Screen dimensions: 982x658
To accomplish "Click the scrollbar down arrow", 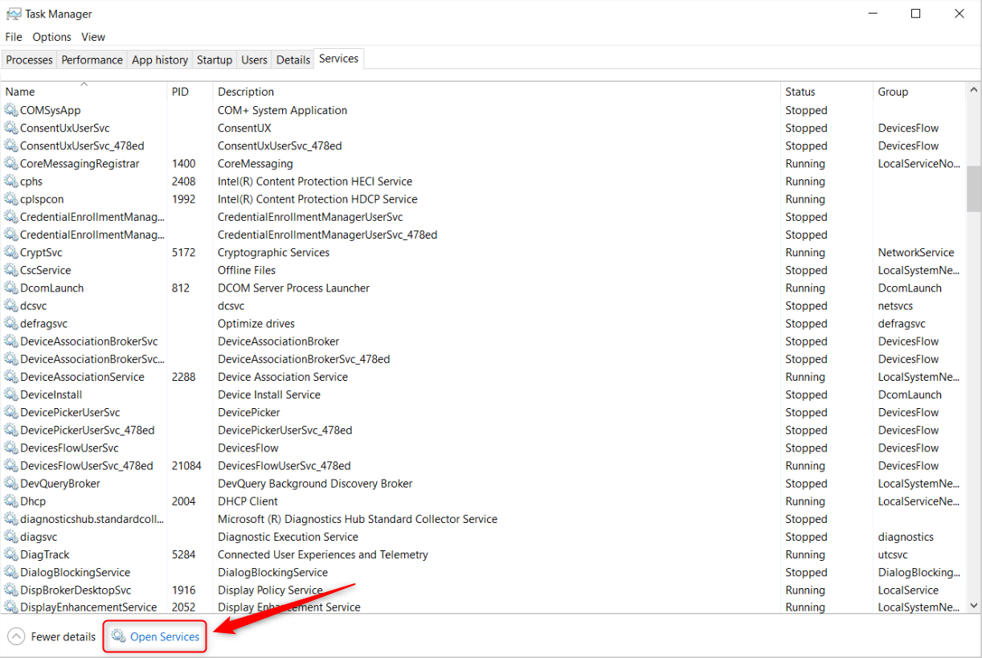I will [x=974, y=605].
